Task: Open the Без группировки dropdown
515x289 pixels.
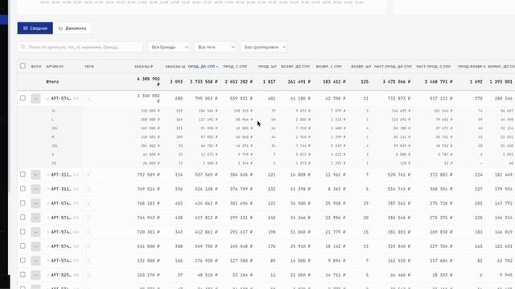Action: 265,47
